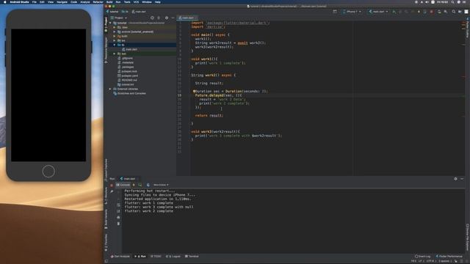Expand the android folder in project tree
470x264 pixels.
click(x=115, y=32)
